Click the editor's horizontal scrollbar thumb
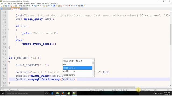Image resolution: width=172 pixels, height=96 pixels. [x=69, y=87]
